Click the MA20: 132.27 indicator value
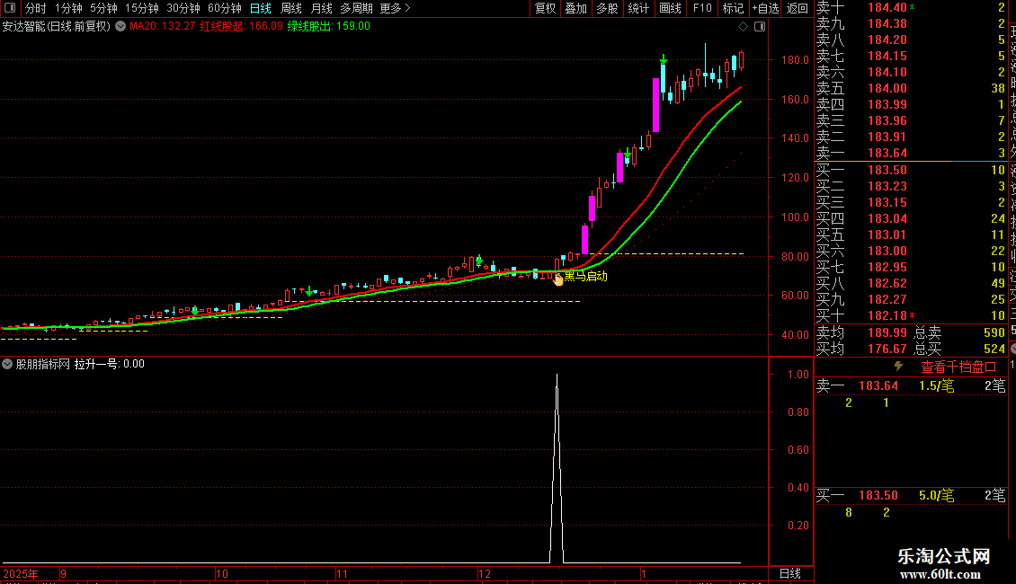Screen dimensions: 1016x584 click(162, 27)
